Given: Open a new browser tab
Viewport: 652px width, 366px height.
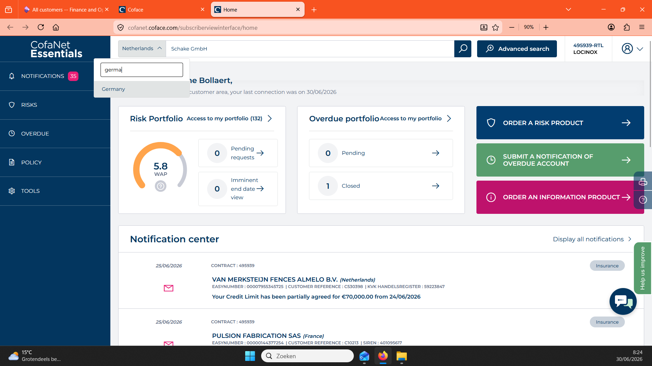Looking at the screenshot, I should tap(314, 10).
